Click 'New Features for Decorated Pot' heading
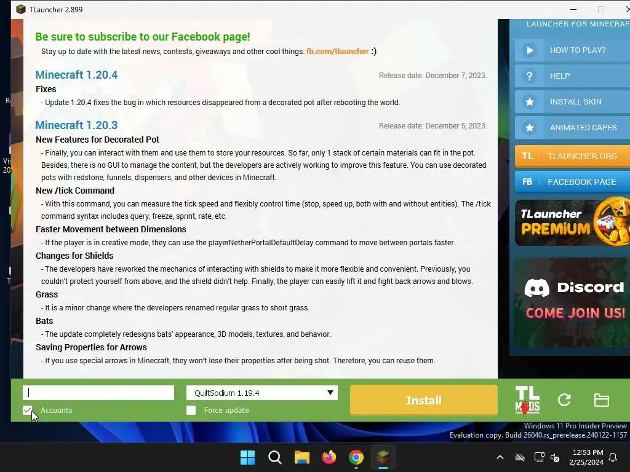 click(x=97, y=140)
